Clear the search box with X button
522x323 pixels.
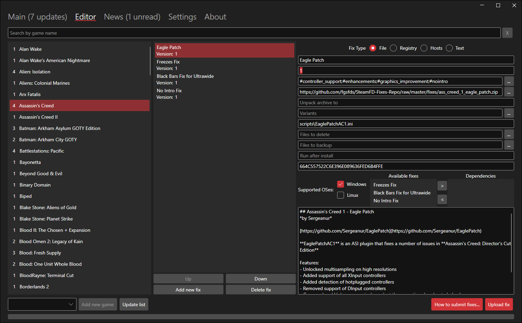(507, 33)
